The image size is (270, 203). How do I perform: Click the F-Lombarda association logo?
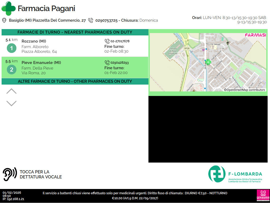235,174
